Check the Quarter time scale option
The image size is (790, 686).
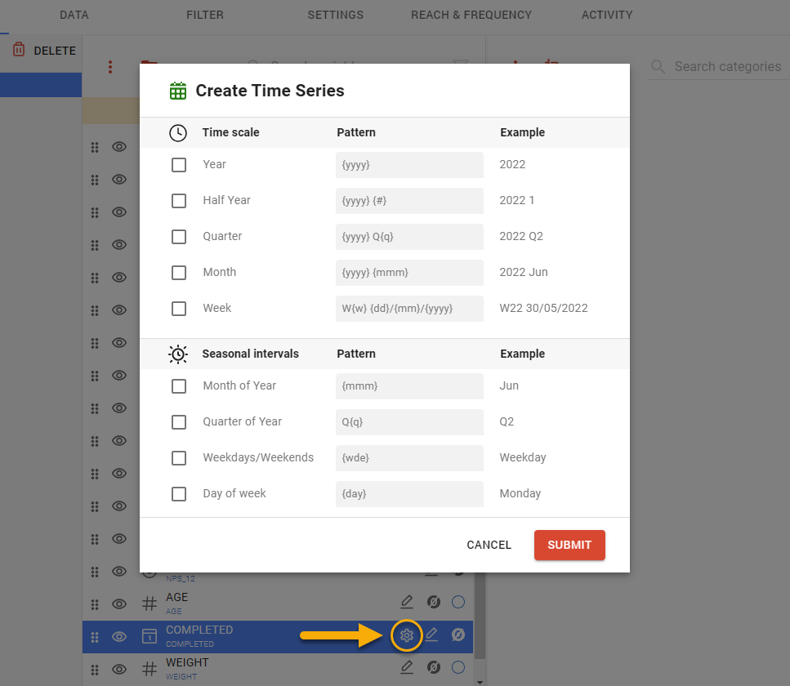[x=179, y=237]
